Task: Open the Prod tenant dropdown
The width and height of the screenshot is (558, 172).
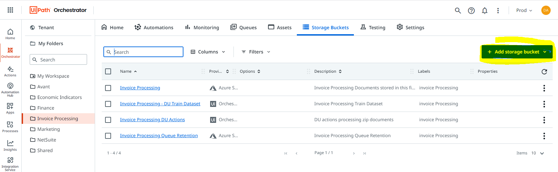Action: click(x=524, y=10)
